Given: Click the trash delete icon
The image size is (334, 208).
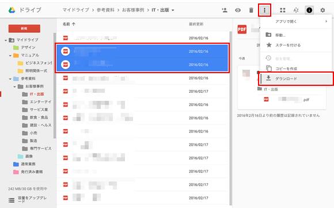Looking at the screenshot, I should (251, 10).
